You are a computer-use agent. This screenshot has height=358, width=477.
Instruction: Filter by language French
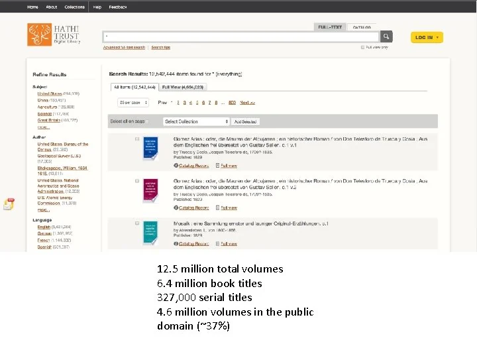coord(44,240)
